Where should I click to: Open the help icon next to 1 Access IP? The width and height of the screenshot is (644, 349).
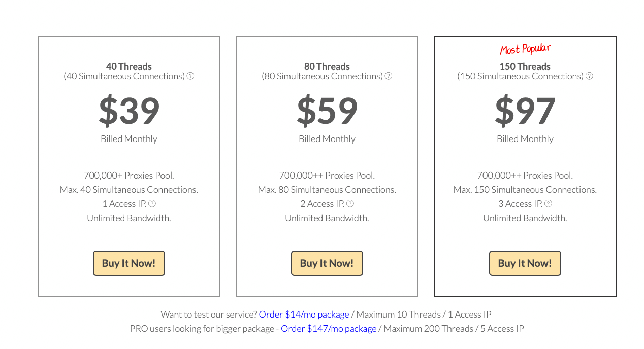152,204
